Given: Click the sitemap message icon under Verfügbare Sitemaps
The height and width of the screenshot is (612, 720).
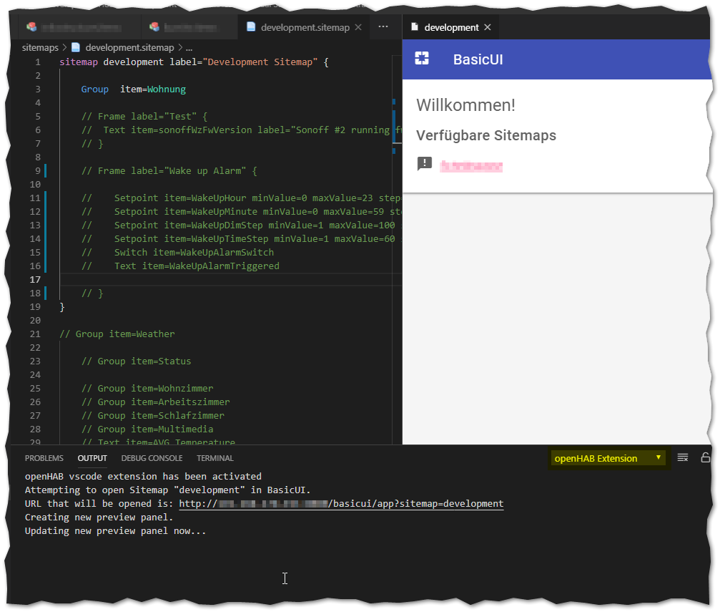Looking at the screenshot, I should pyautogui.click(x=425, y=164).
